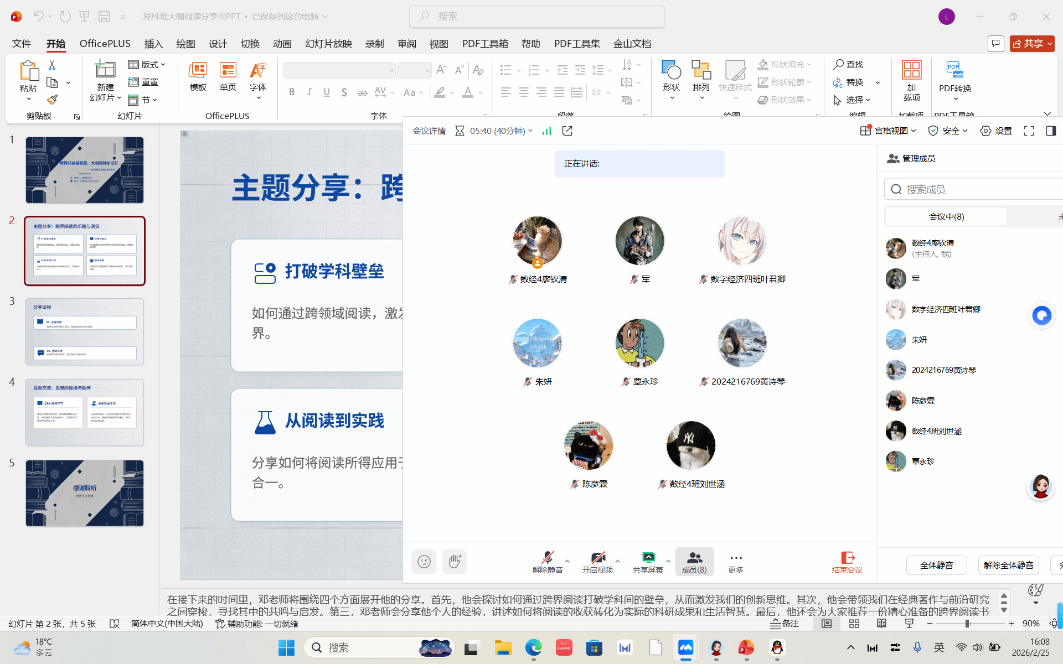
Task: Open the 幻灯片放映 Slide Show tab
Action: (x=328, y=44)
